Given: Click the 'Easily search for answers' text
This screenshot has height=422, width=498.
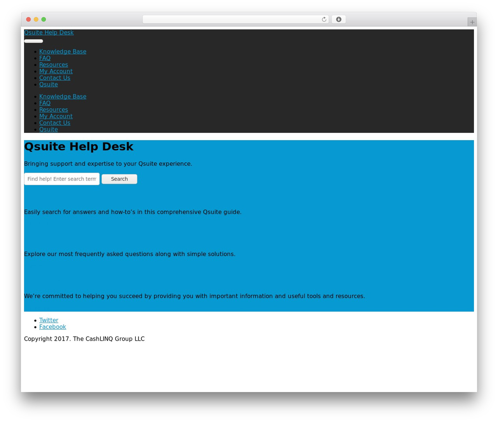Looking at the screenshot, I should pyautogui.click(x=133, y=212).
